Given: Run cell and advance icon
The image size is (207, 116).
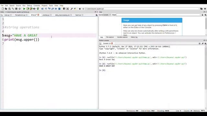Looking at the screenshot, I should pyautogui.click(x=31, y=9).
